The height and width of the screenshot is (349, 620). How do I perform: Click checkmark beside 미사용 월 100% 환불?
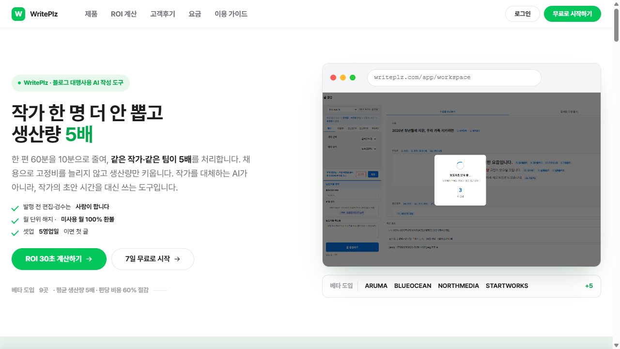tap(15, 221)
